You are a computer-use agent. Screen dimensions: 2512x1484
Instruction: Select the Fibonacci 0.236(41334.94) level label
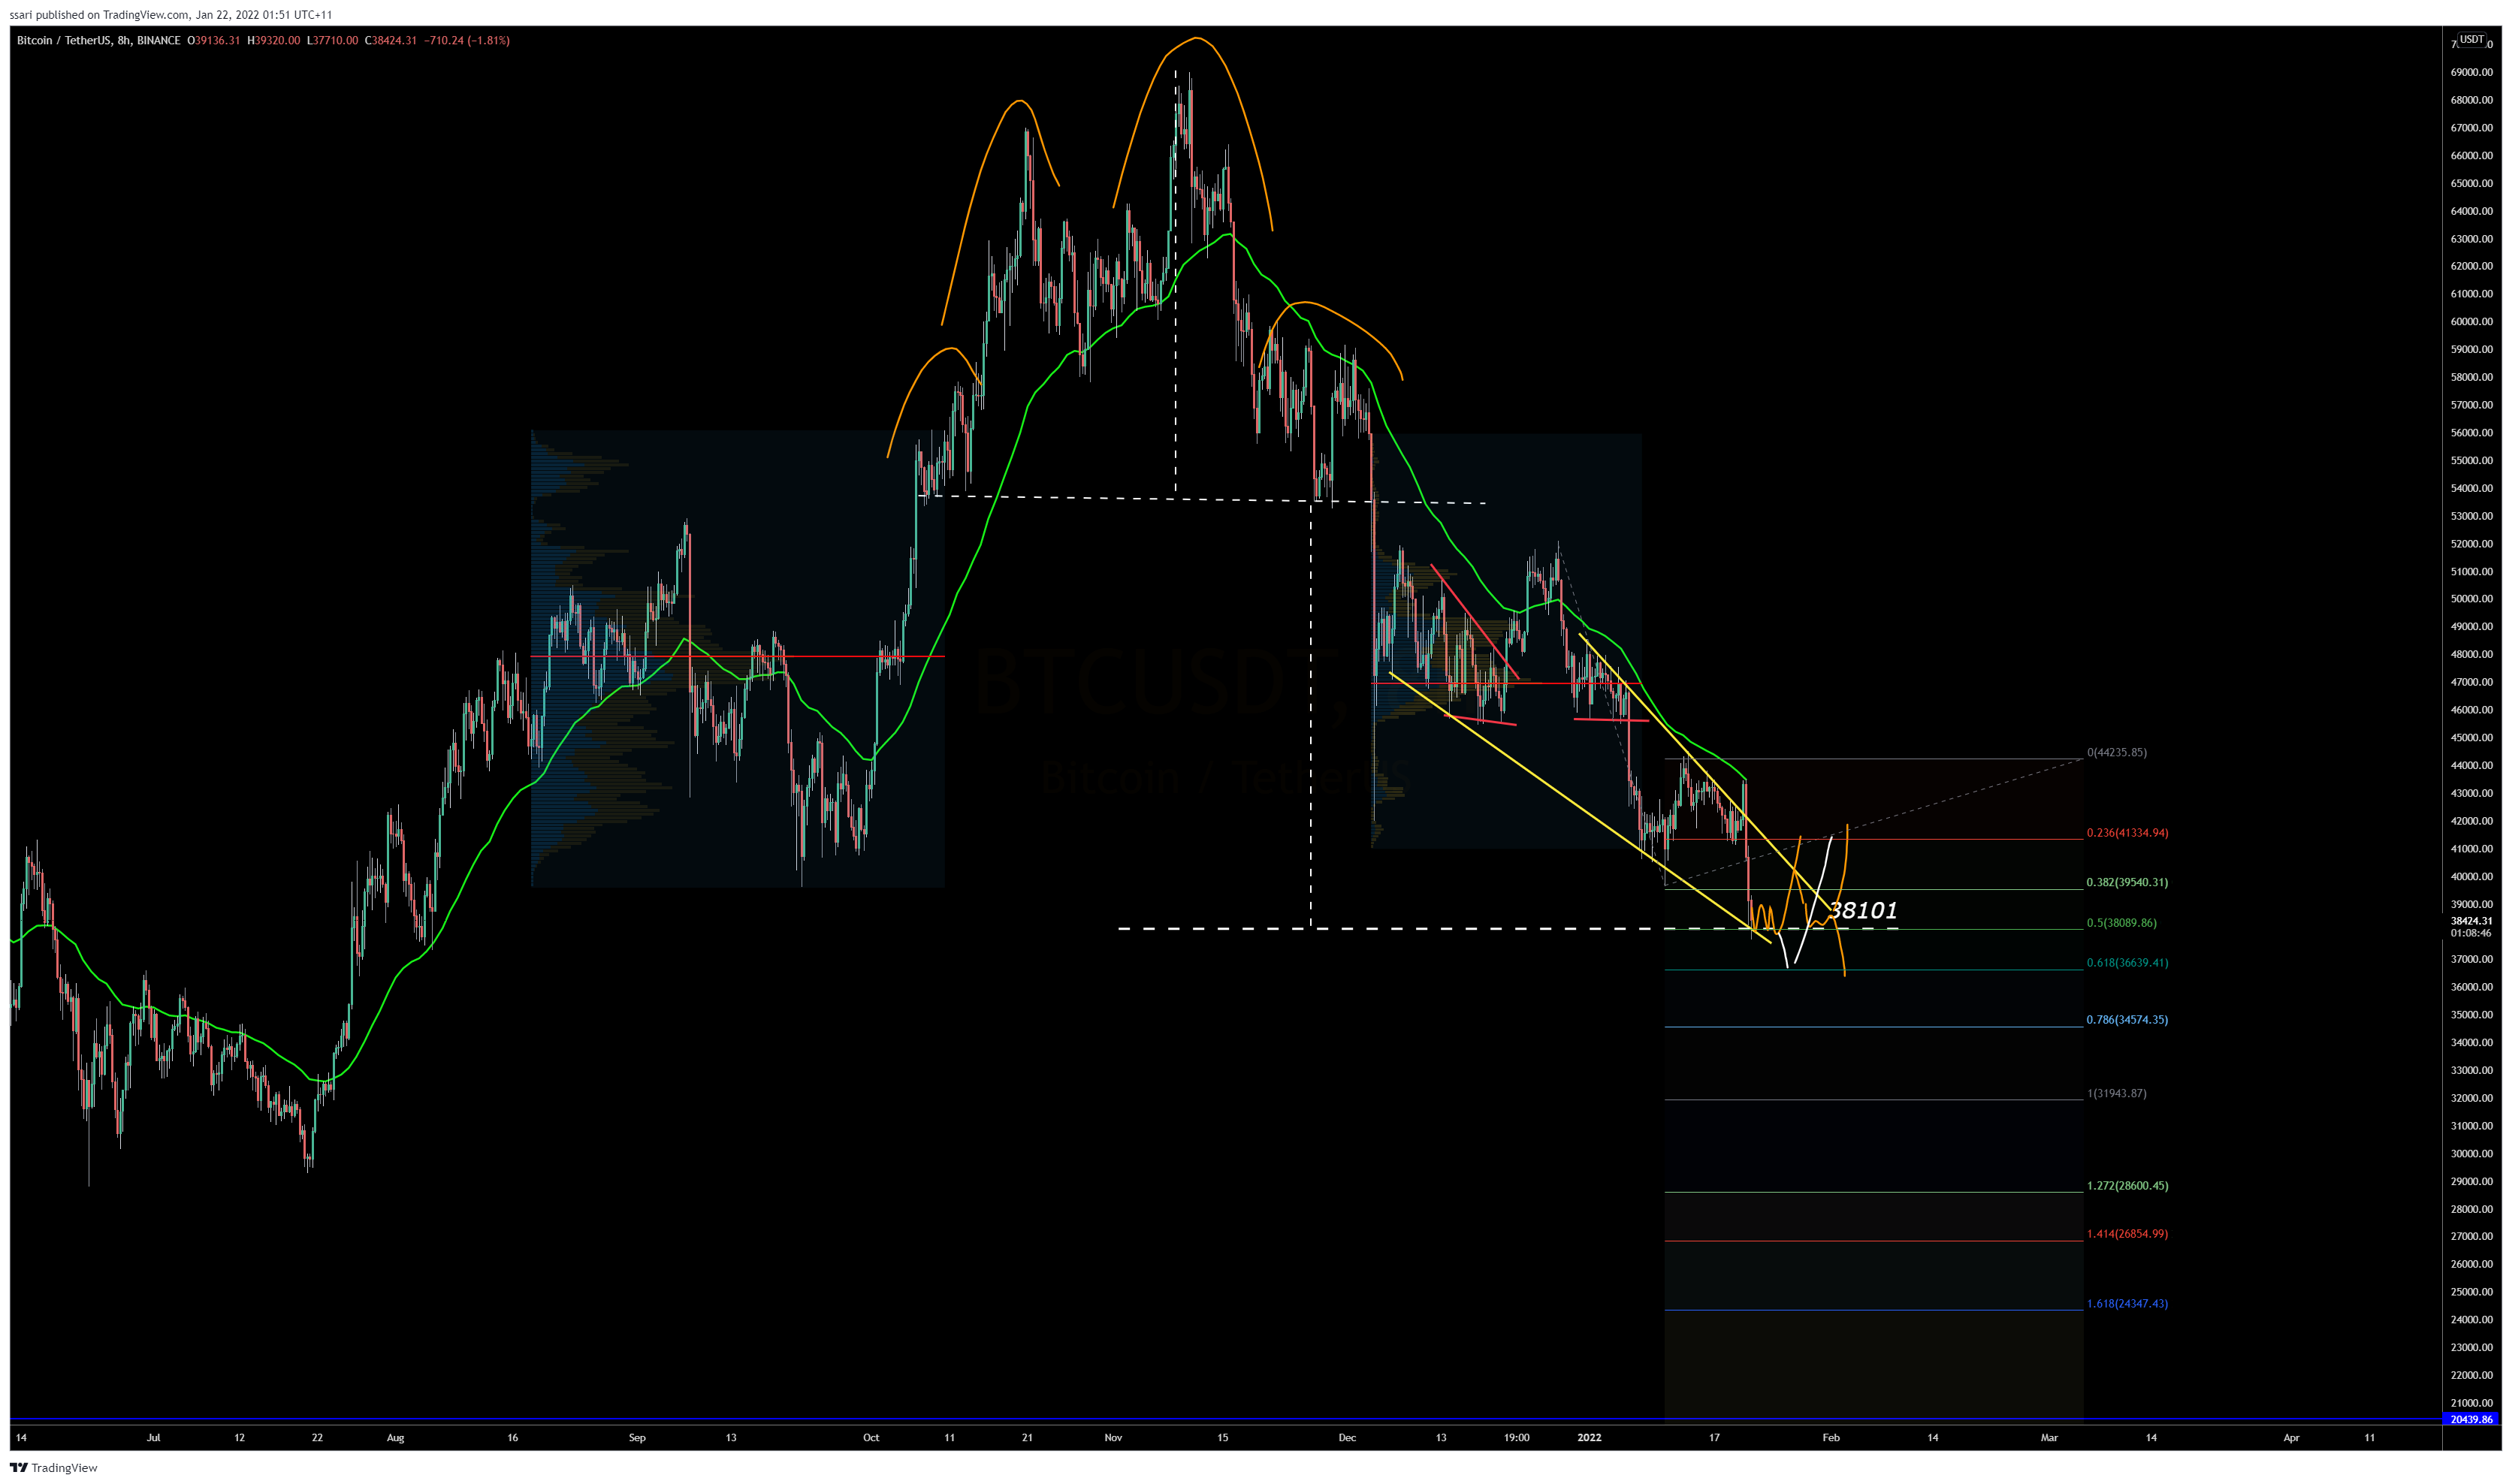pyautogui.click(x=2127, y=832)
